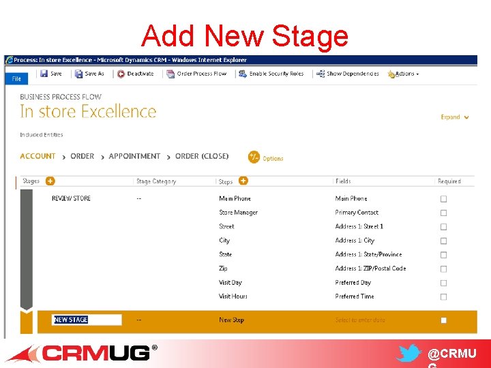Check Required for City step
Image resolution: width=491 pixels, height=368 pixels.
443,241
